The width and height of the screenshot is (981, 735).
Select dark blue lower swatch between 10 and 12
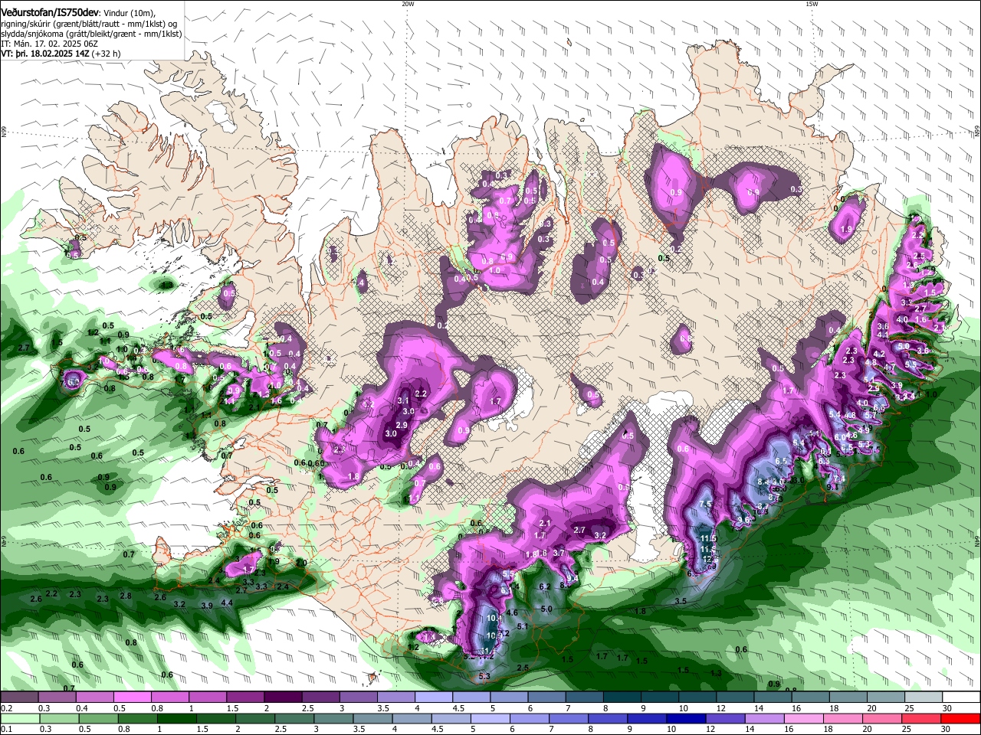pos(684,718)
